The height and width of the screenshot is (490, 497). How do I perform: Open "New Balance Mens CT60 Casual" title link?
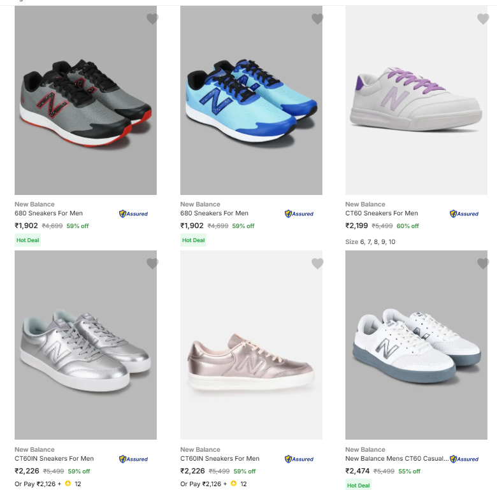pos(396,458)
